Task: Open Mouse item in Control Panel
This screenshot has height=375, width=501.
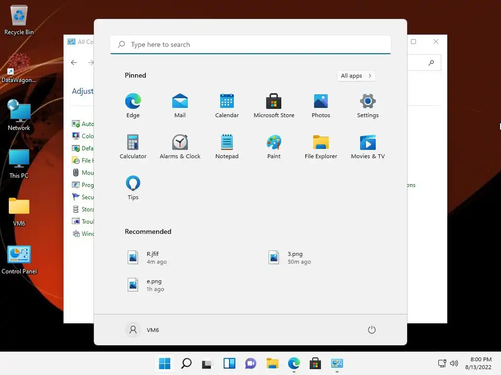Action: click(83, 172)
